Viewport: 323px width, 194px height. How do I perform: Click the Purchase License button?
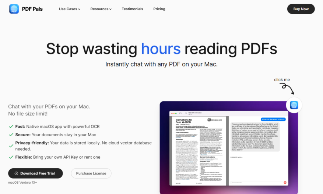click(91, 173)
